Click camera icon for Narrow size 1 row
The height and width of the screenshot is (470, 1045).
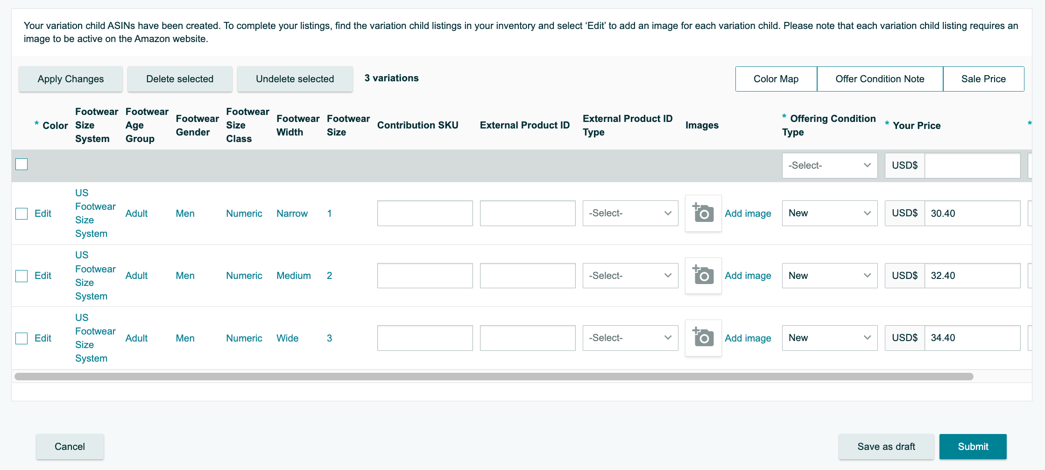coord(703,214)
